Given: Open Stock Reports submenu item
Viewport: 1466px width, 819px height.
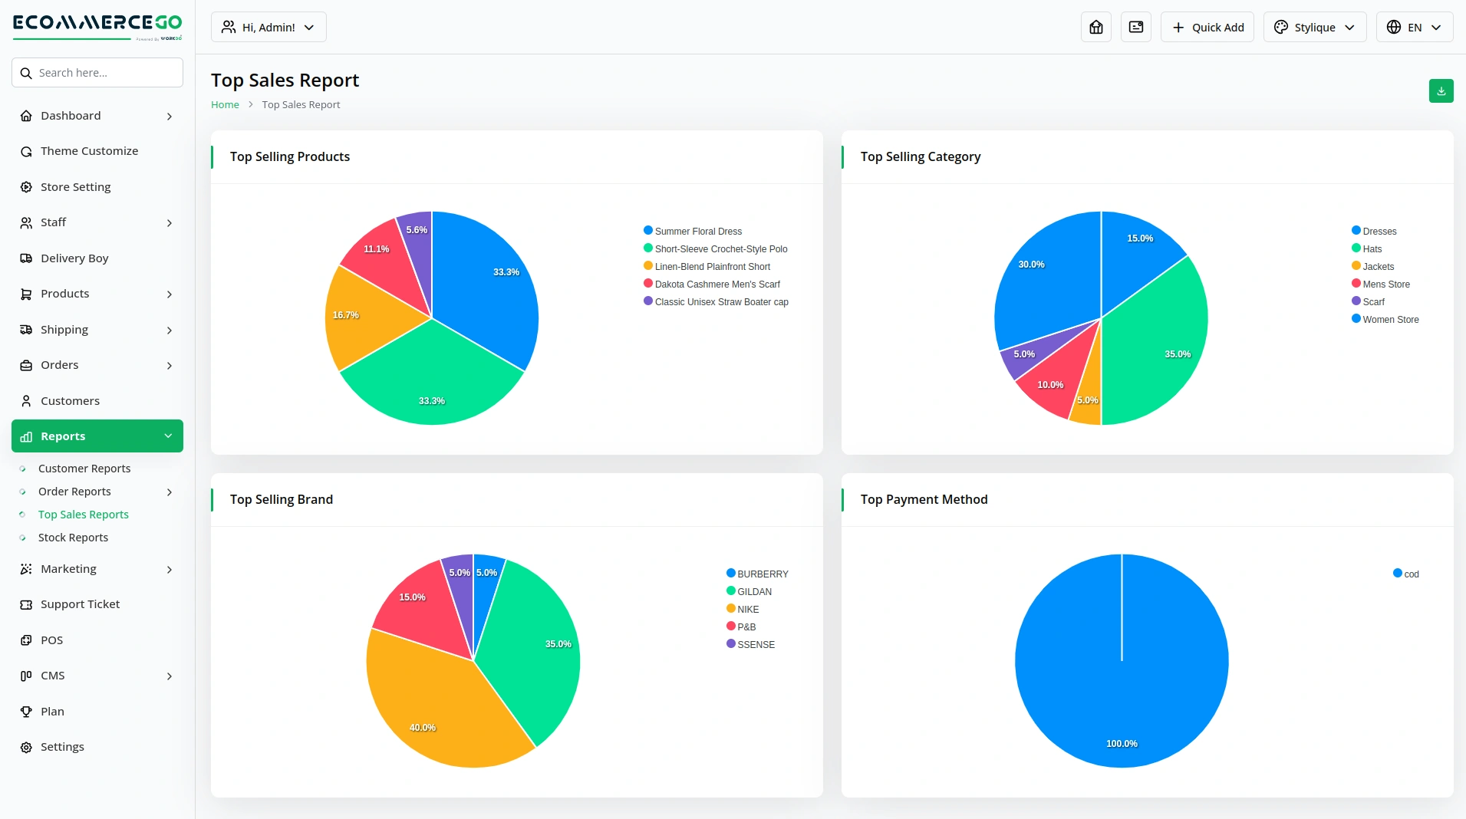Looking at the screenshot, I should [x=73, y=538].
